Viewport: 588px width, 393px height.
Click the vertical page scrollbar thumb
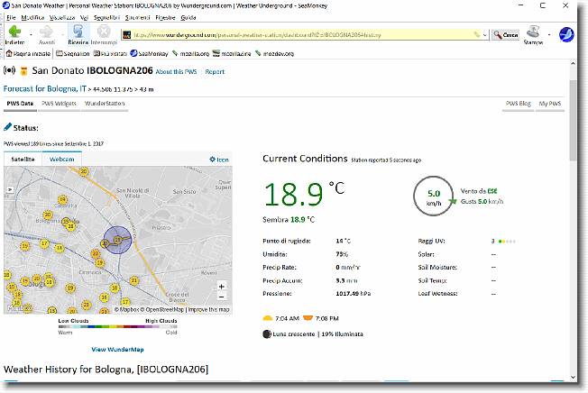point(573,120)
